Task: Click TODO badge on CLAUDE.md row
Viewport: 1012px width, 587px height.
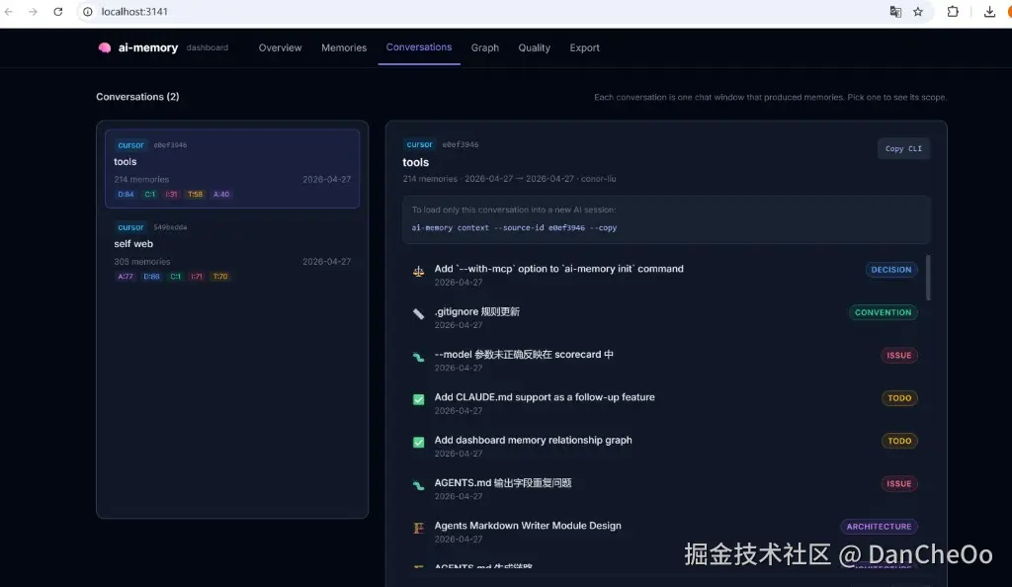Action: click(899, 398)
